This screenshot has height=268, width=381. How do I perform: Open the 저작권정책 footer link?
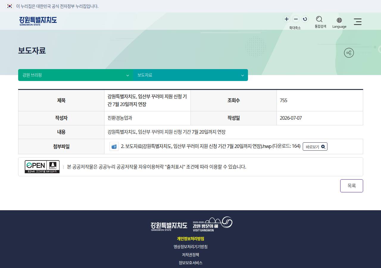190,255
